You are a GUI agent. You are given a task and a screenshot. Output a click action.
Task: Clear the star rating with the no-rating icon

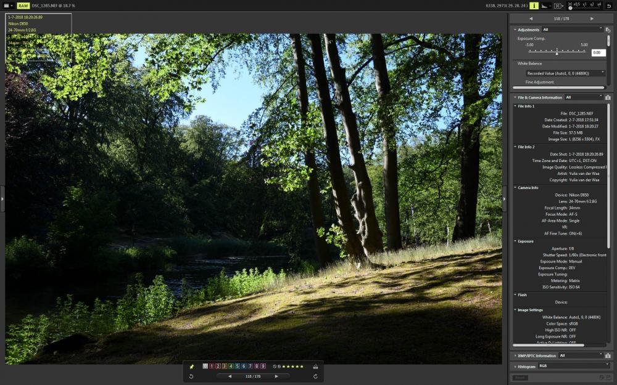[x=275, y=367]
